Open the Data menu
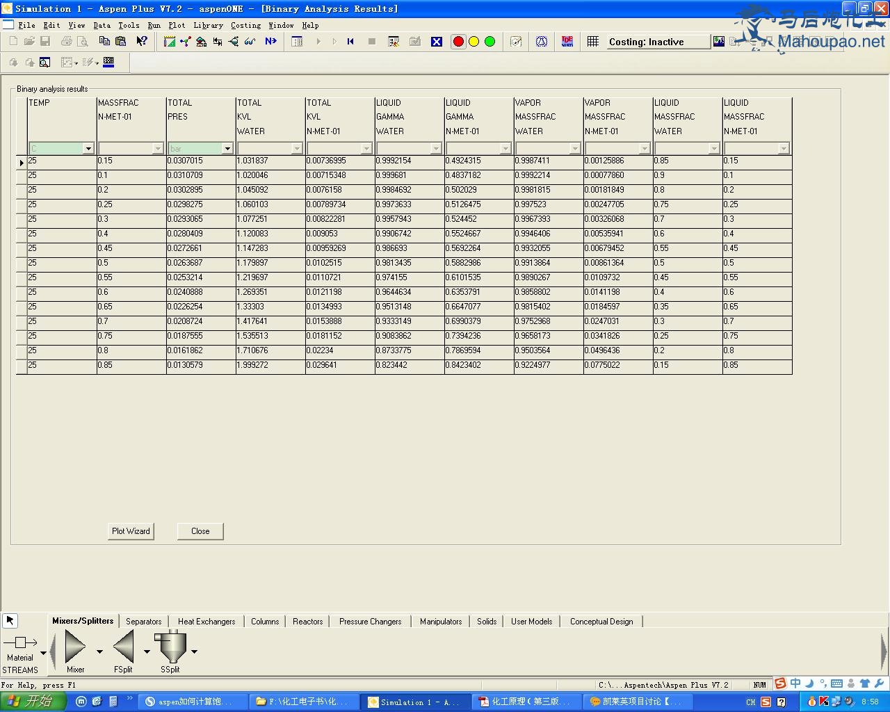Screen dimensions: 890x712 pos(102,25)
